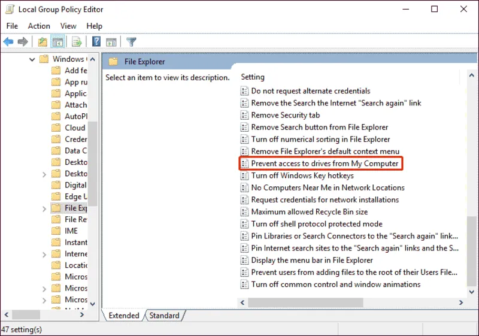Image resolution: width=479 pixels, height=336 pixels.
Task: Switch to the Standard tab
Action: point(164,316)
